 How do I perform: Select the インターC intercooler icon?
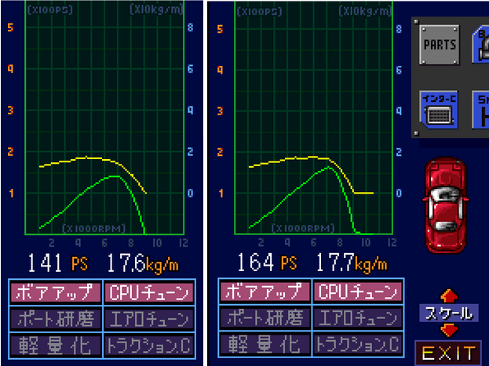[440, 110]
